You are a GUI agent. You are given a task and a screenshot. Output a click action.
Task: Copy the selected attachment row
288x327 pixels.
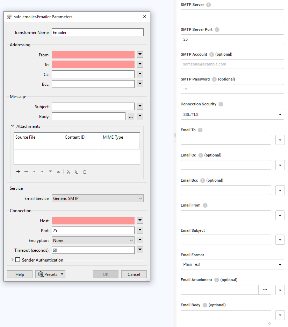[77, 172]
